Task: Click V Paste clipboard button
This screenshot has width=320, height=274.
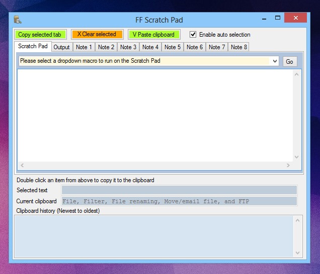Action: pyautogui.click(x=154, y=35)
